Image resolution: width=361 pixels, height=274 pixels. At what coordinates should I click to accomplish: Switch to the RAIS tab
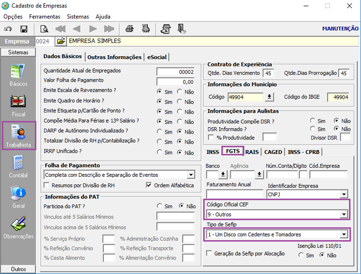[252, 152]
